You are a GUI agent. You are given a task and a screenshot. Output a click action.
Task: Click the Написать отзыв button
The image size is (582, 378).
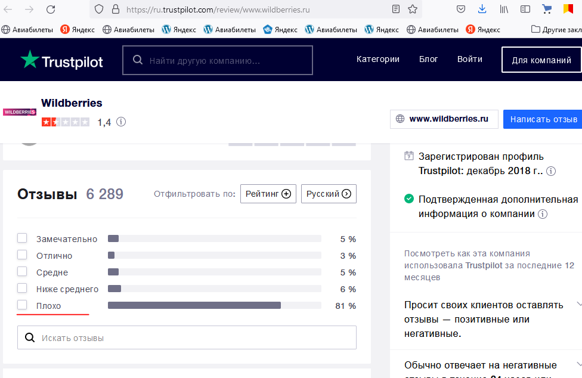click(x=543, y=119)
